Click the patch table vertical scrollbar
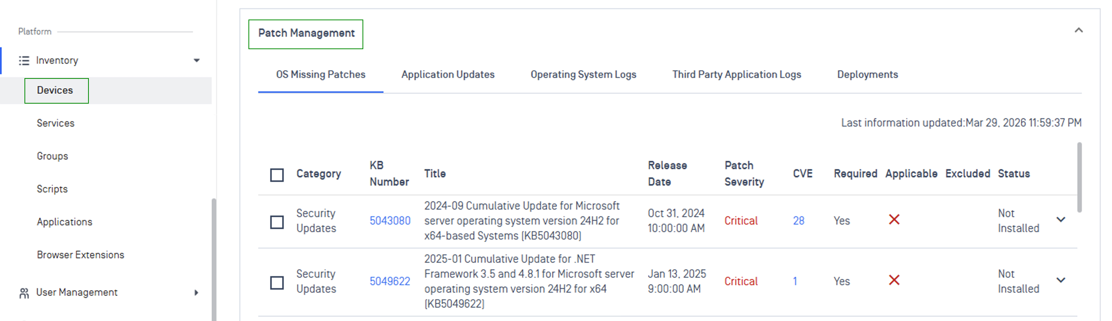The height and width of the screenshot is (321, 1112). tap(1079, 177)
